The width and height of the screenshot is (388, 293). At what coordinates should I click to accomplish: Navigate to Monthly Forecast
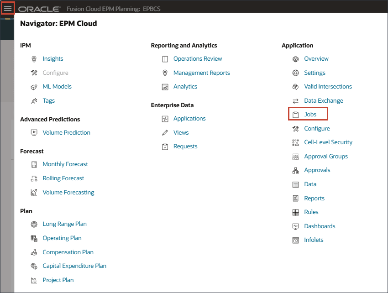[65, 164]
